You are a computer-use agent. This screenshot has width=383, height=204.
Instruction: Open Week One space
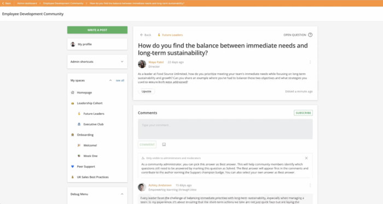tap(90, 156)
